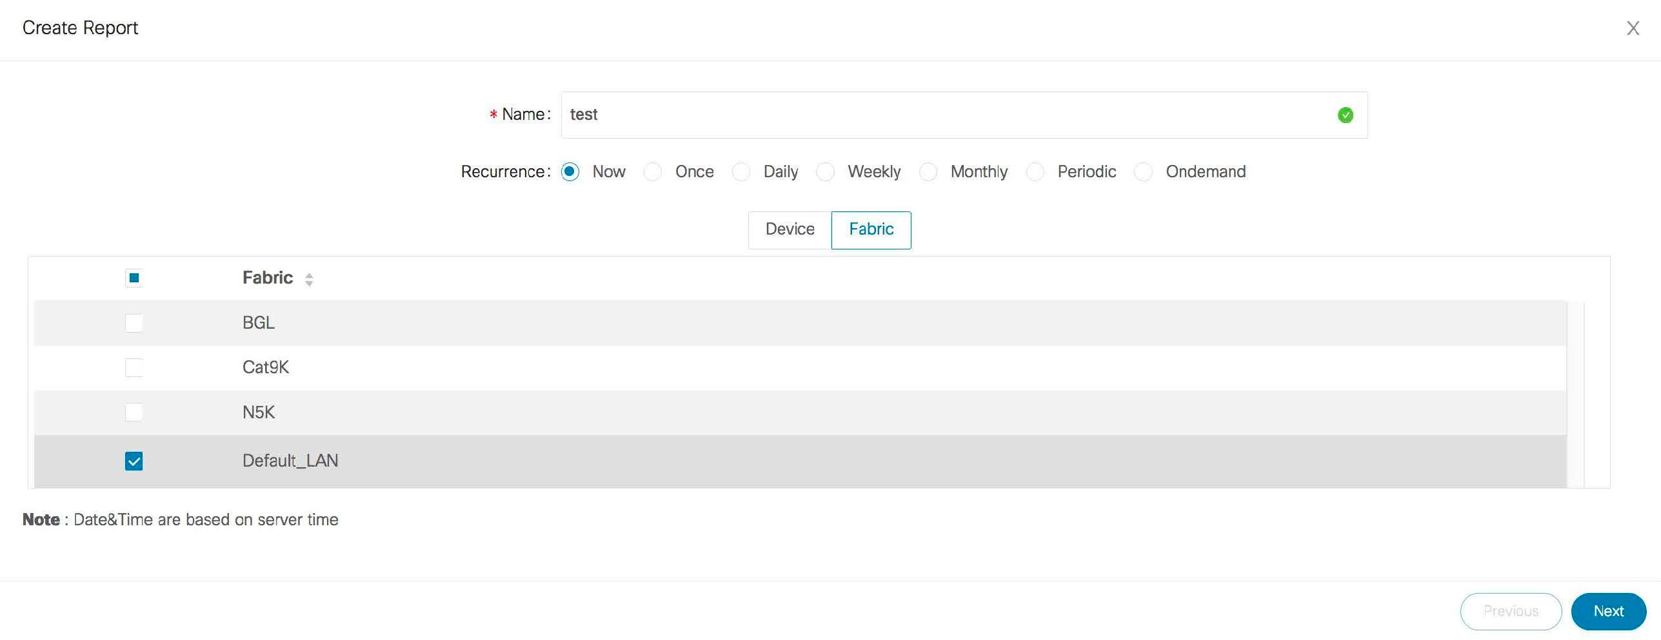Select the Now recurrence option

570,171
